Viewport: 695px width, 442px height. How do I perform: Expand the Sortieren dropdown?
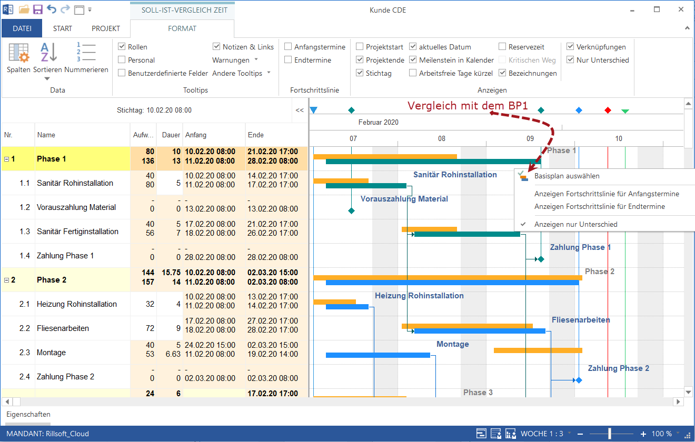point(47,78)
